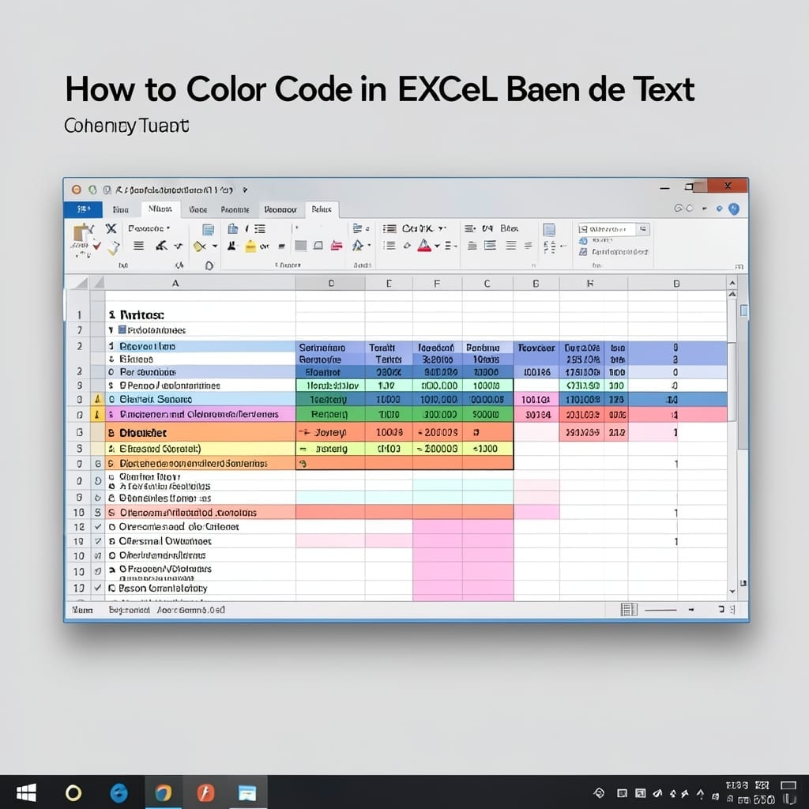Click the center align icon in alignment group

tap(490, 246)
